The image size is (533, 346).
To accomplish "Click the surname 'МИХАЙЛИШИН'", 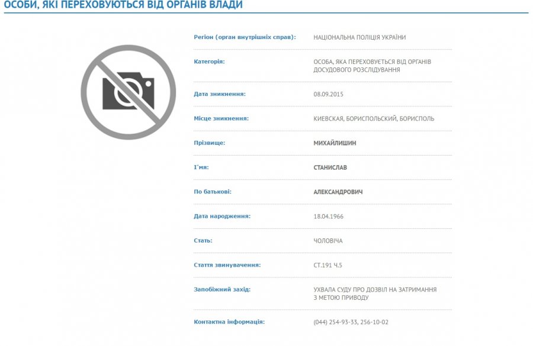I will pyautogui.click(x=335, y=143).
